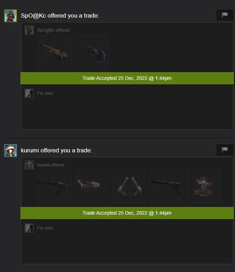The image size is (235, 272).
Task: Select the dual pistols item from kurumi
Action: coord(129,187)
